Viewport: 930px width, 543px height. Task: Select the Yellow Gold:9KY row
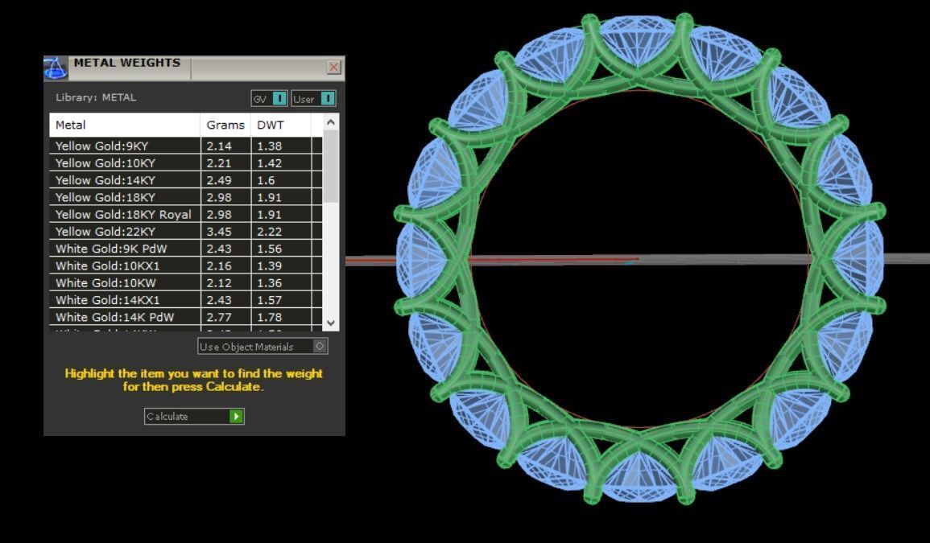(x=186, y=146)
